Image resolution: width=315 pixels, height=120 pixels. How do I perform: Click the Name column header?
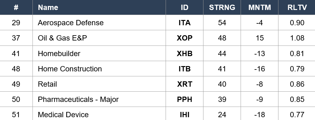pos(48,7)
